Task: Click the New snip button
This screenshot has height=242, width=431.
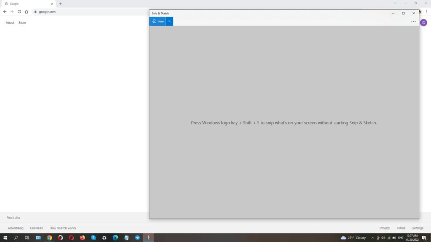Action: [158, 21]
